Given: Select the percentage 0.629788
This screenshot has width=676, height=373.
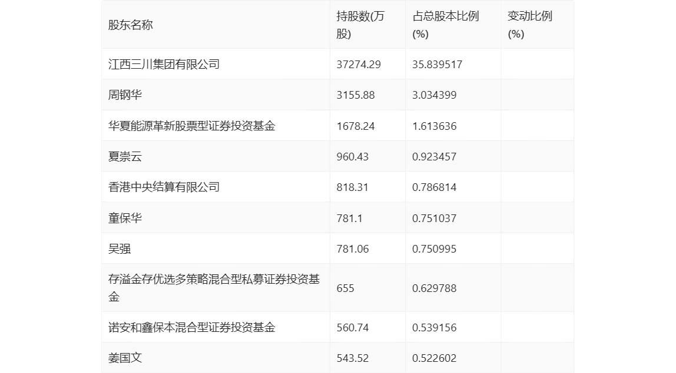Looking at the screenshot, I should coord(434,288).
